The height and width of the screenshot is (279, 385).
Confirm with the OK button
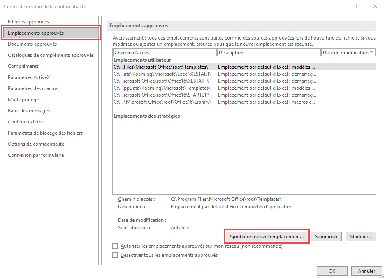click(x=332, y=271)
